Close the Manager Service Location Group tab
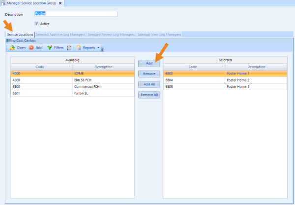Screen dimensions: 295x205 pyautogui.click(x=60, y=3)
